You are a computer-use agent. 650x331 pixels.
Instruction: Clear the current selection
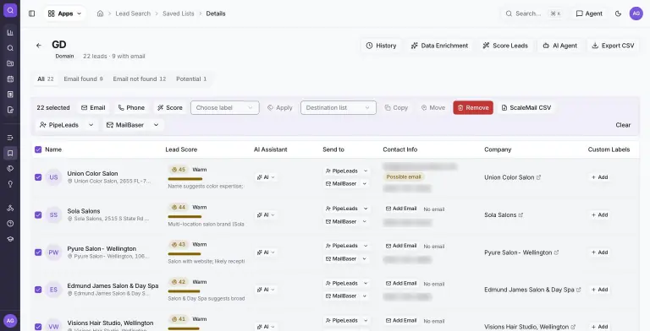pyautogui.click(x=623, y=125)
